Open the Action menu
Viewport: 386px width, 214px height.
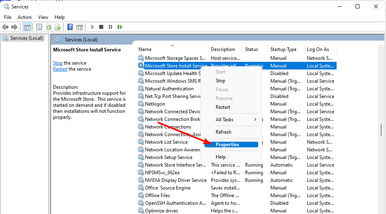(x=25, y=17)
